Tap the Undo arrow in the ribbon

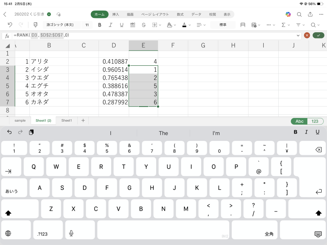click(x=10, y=25)
